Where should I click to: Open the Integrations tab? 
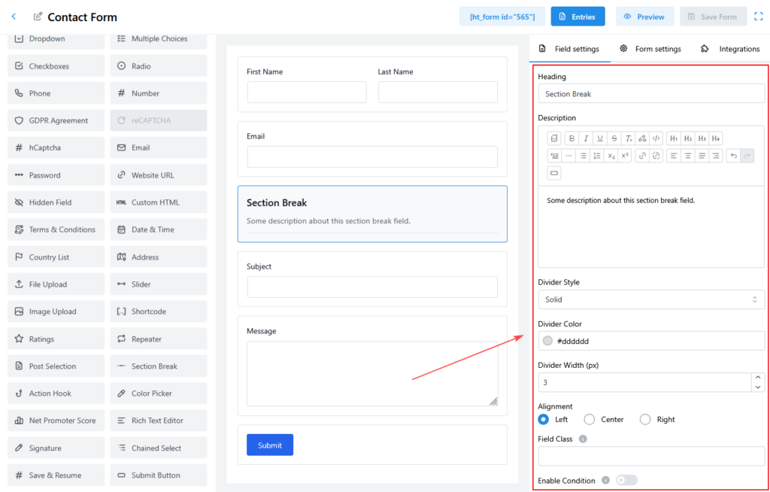[x=730, y=49]
